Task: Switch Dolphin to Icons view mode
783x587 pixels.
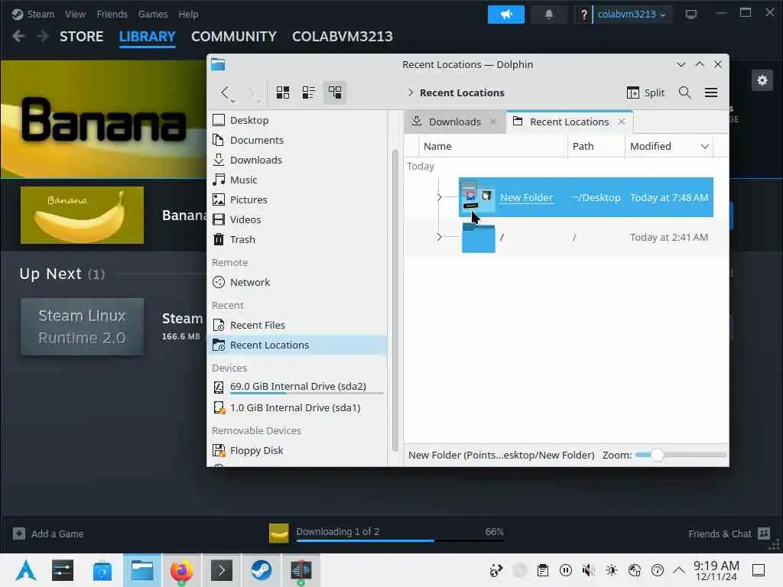Action: coord(283,92)
